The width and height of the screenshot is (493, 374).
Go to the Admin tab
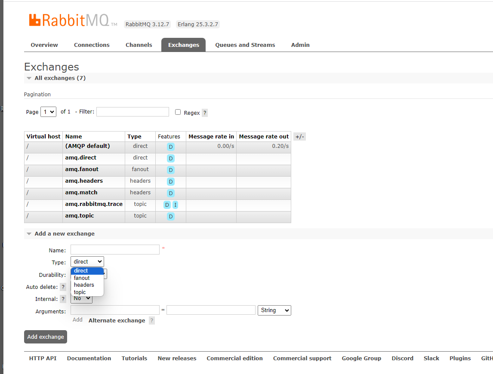click(300, 45)
